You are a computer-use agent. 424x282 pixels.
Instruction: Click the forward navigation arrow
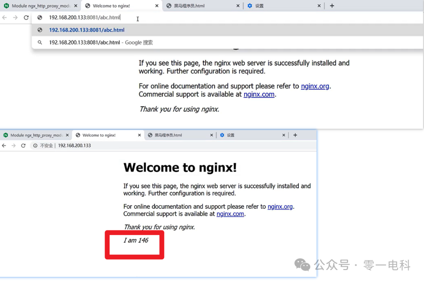15,17
